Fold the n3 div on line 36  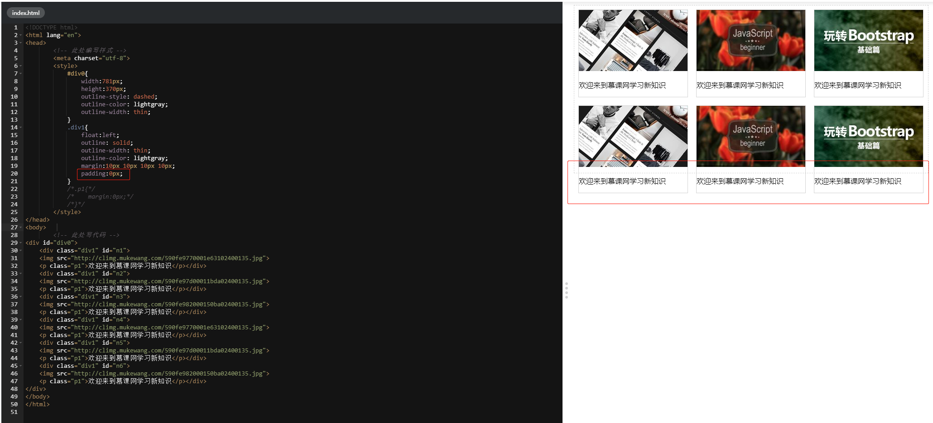[21, 297]
